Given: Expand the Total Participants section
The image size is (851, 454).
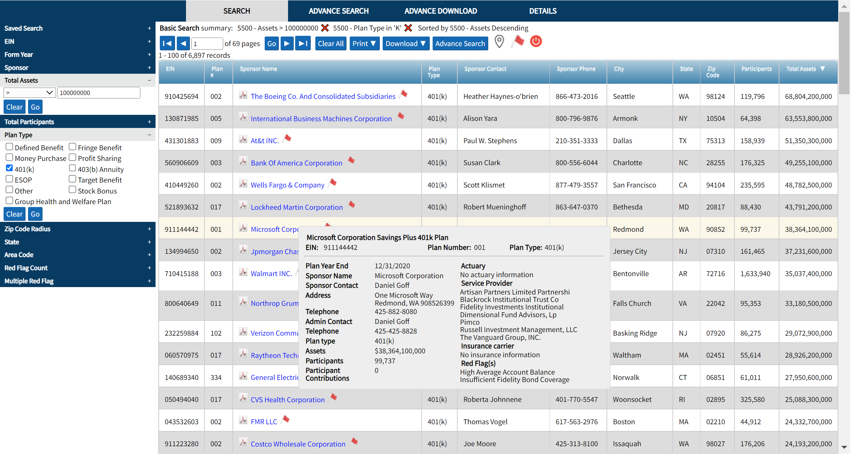Looking at the screenshot, I should pyautogui.click(x=78, y=122).
